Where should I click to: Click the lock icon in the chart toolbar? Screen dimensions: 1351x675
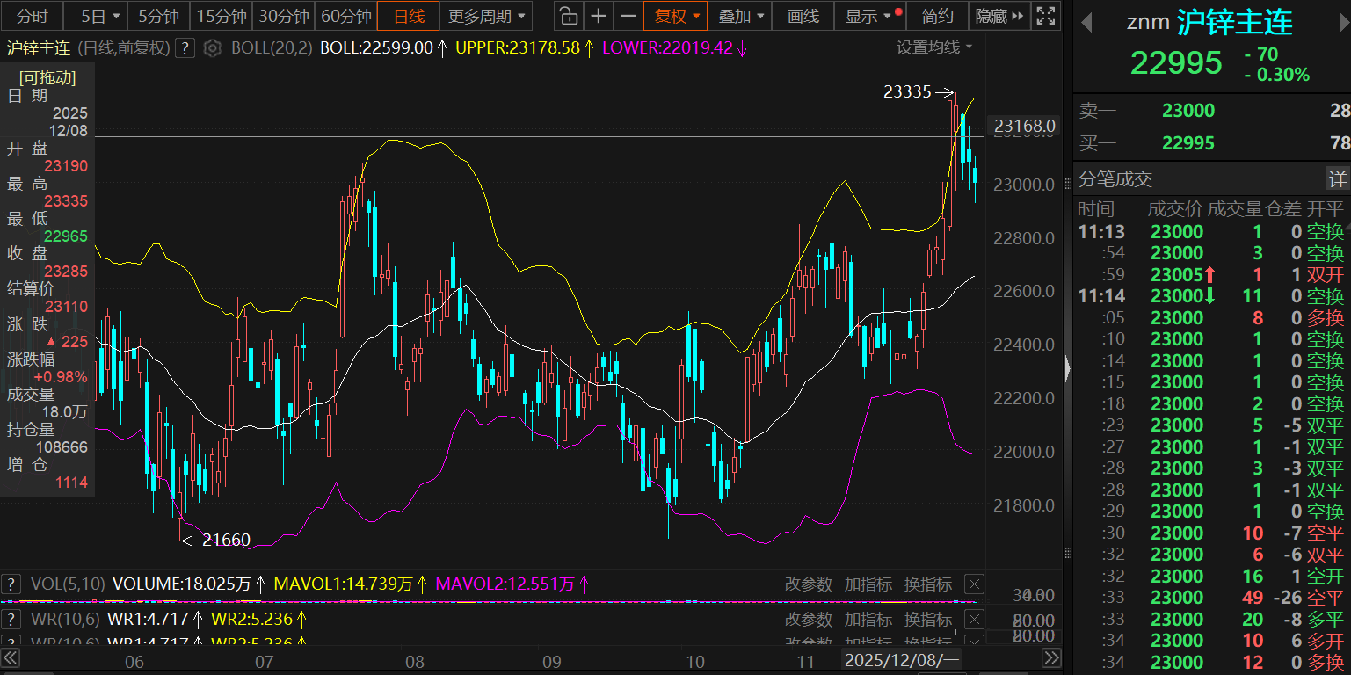(569, 16)
